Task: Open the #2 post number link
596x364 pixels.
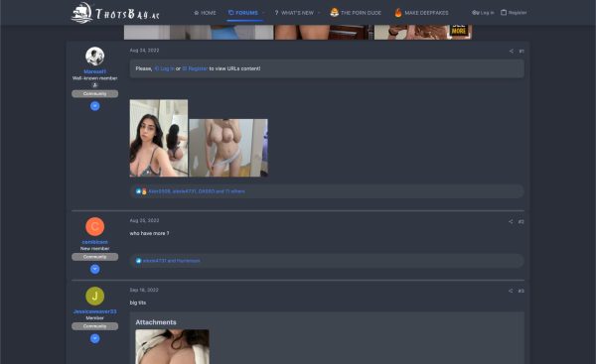Action: tap(521, 221)
